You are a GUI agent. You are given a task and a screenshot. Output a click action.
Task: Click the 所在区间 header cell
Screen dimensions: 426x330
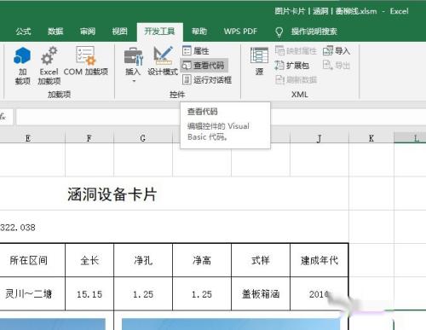tap(32, 260)
